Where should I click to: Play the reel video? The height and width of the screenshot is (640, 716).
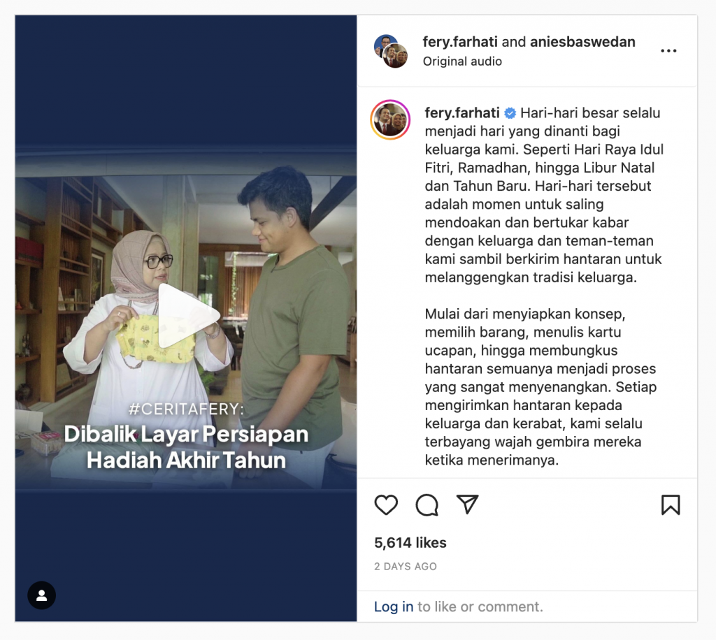(x=189, y=316)
